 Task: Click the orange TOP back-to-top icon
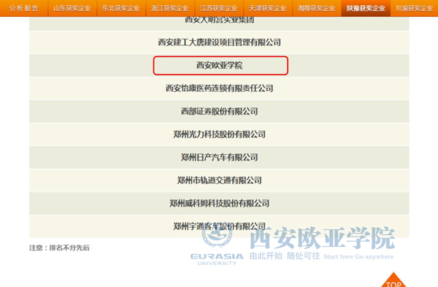coord(393,280)
